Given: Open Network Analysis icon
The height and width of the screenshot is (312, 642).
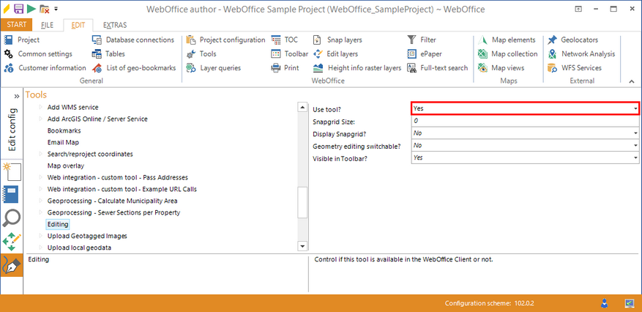Looking at the screenshot, I should coord(553,53).
